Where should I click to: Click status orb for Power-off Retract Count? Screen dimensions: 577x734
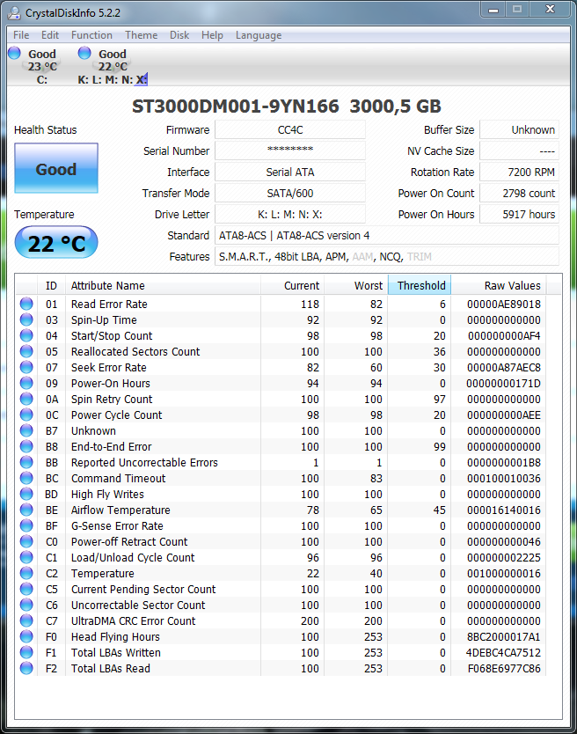26,541
